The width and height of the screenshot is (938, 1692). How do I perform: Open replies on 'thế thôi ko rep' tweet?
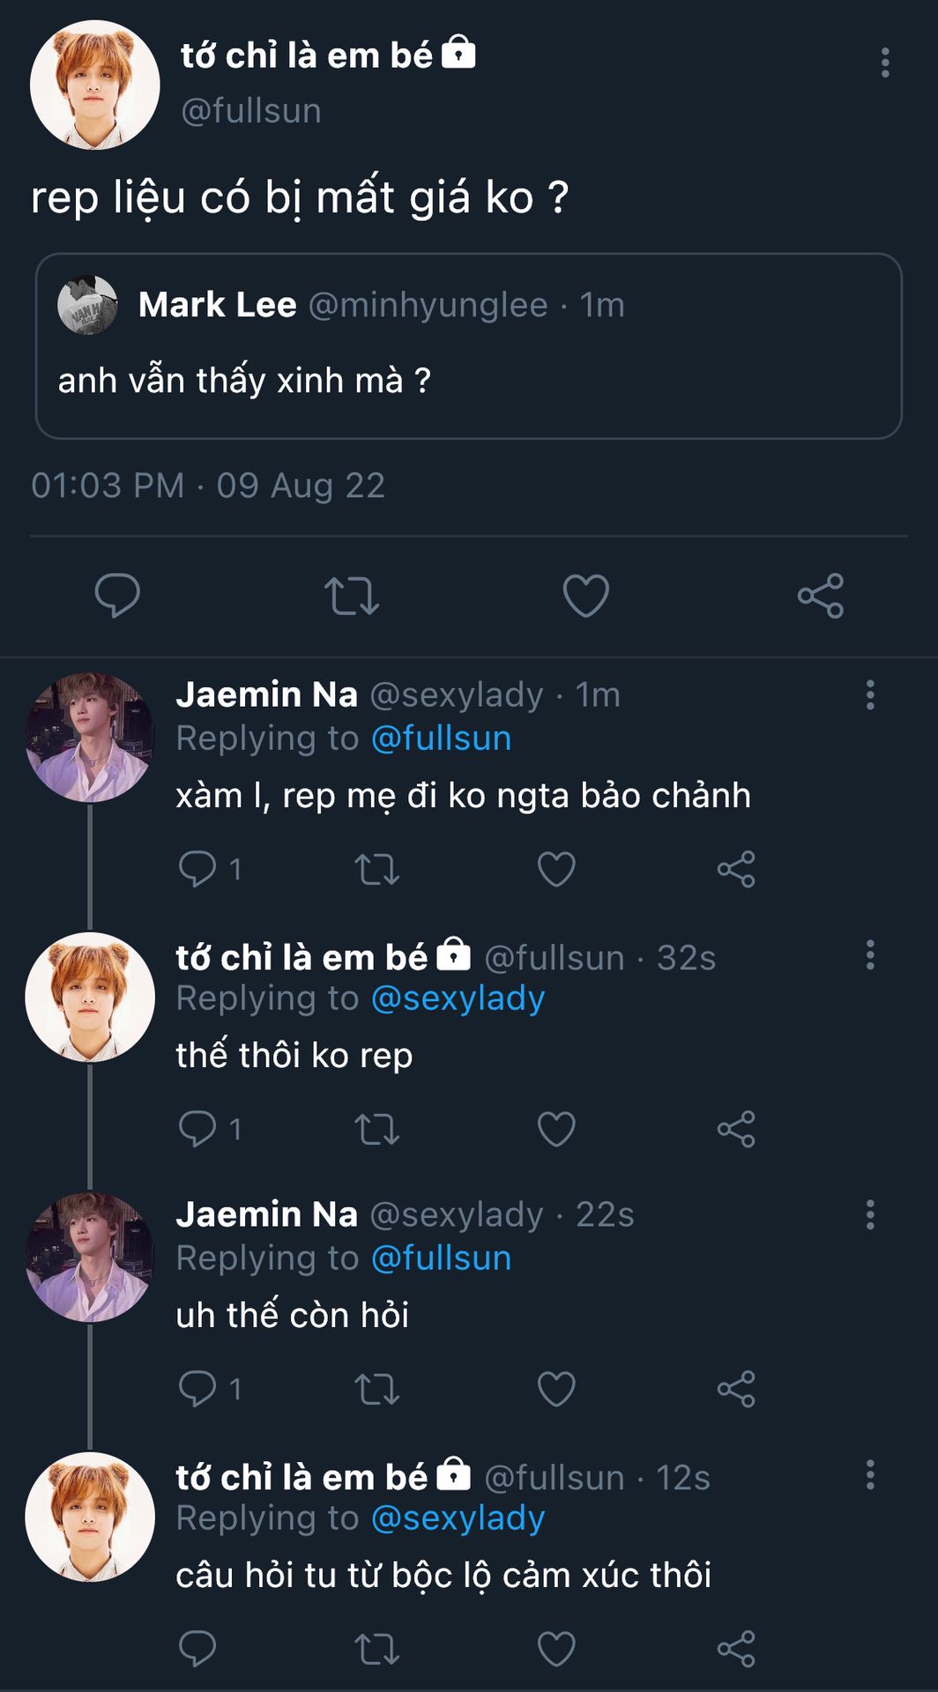point(197,1129)
